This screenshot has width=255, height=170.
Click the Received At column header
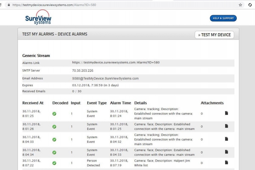[33, 103]
